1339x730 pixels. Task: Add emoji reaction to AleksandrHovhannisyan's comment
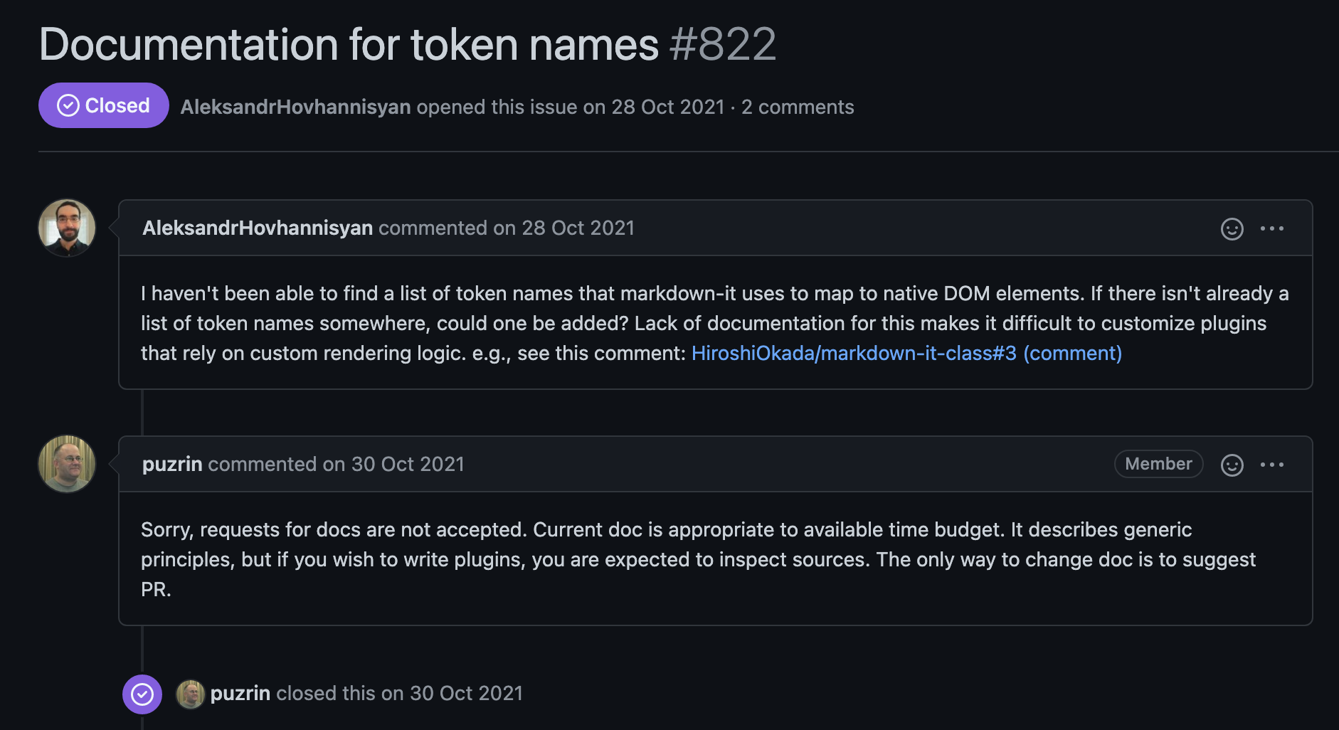pyautogui.click(x=1232, y=228)
